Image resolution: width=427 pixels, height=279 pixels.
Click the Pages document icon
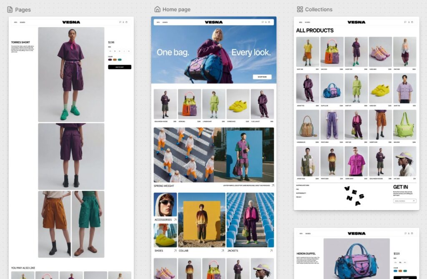[10, 10]
